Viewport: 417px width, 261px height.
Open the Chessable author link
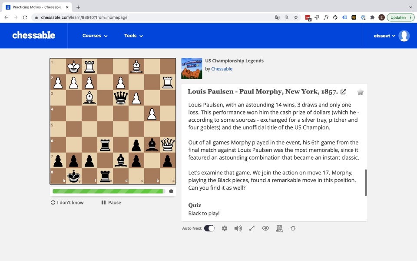222,69
